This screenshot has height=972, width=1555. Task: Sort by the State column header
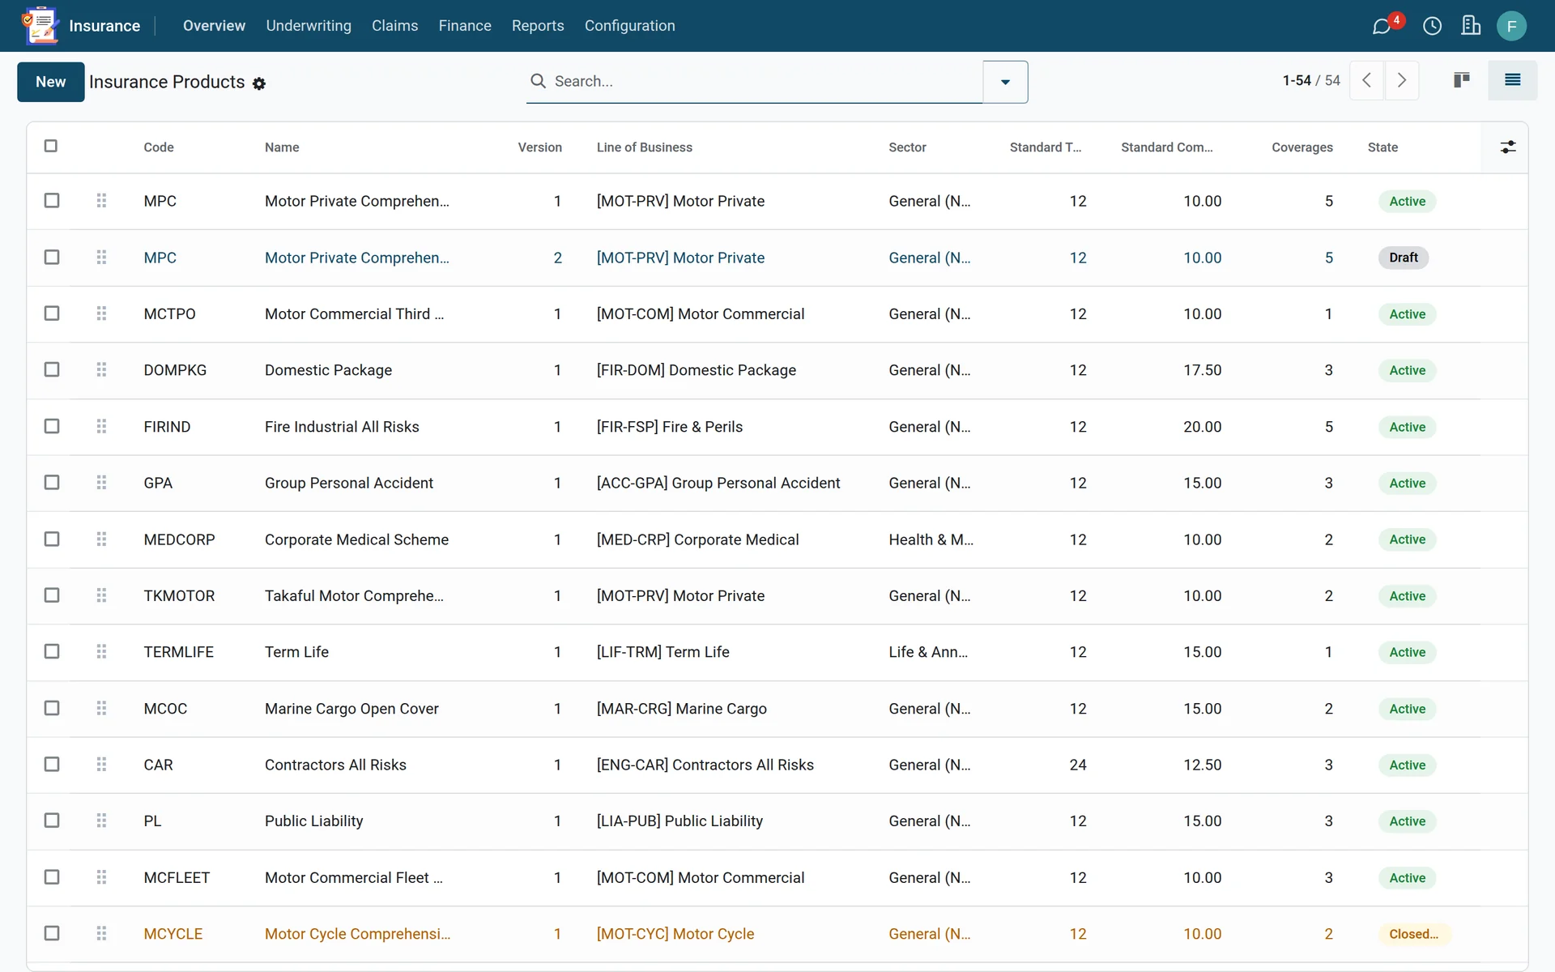(1382, 147)
